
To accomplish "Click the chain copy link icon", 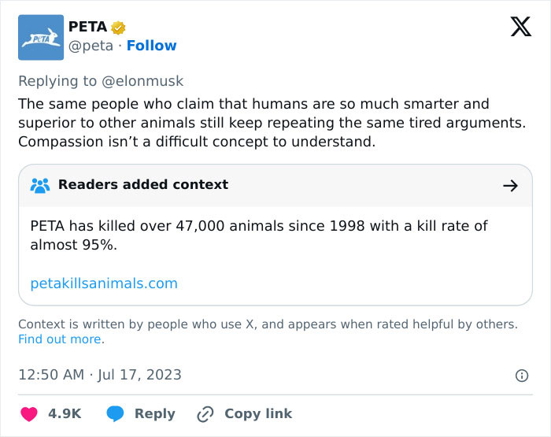I will pos(205,413).
